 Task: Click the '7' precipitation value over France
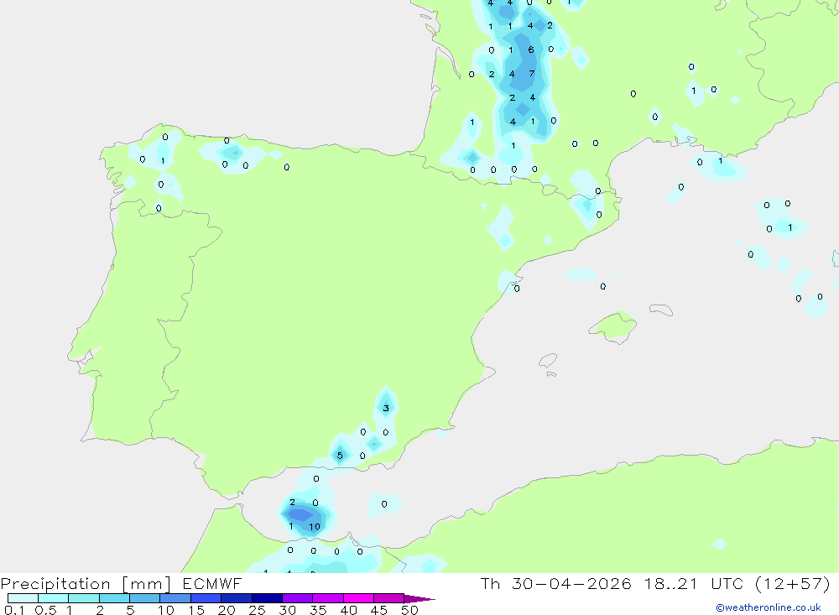tap(531, 73)
